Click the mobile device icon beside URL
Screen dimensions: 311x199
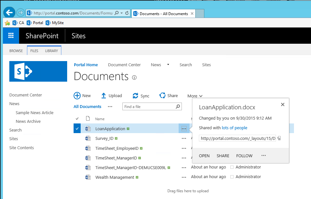(x=279, y=138)
